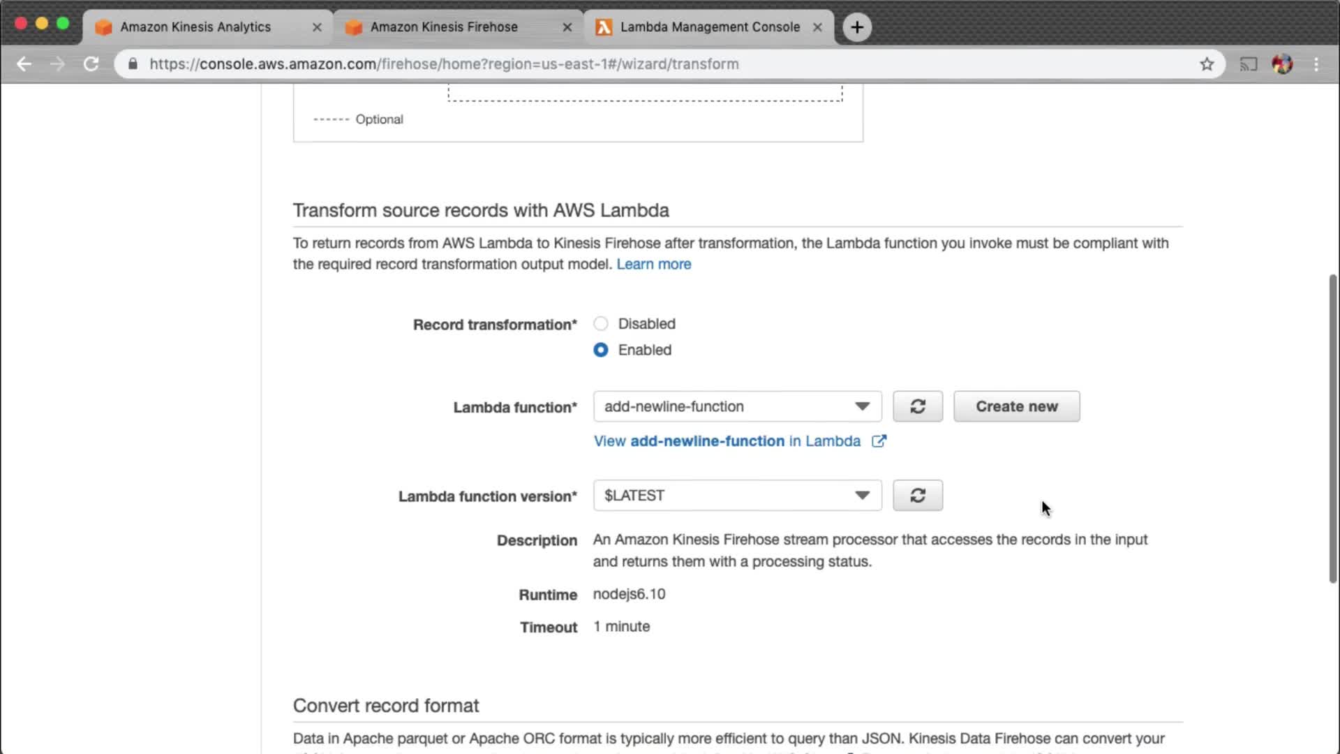Click the Create new button
The width and height of the screenshot is (1340, 754).
point(1016,406)
